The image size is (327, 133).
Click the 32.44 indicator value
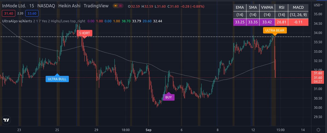tap(157, 21)
